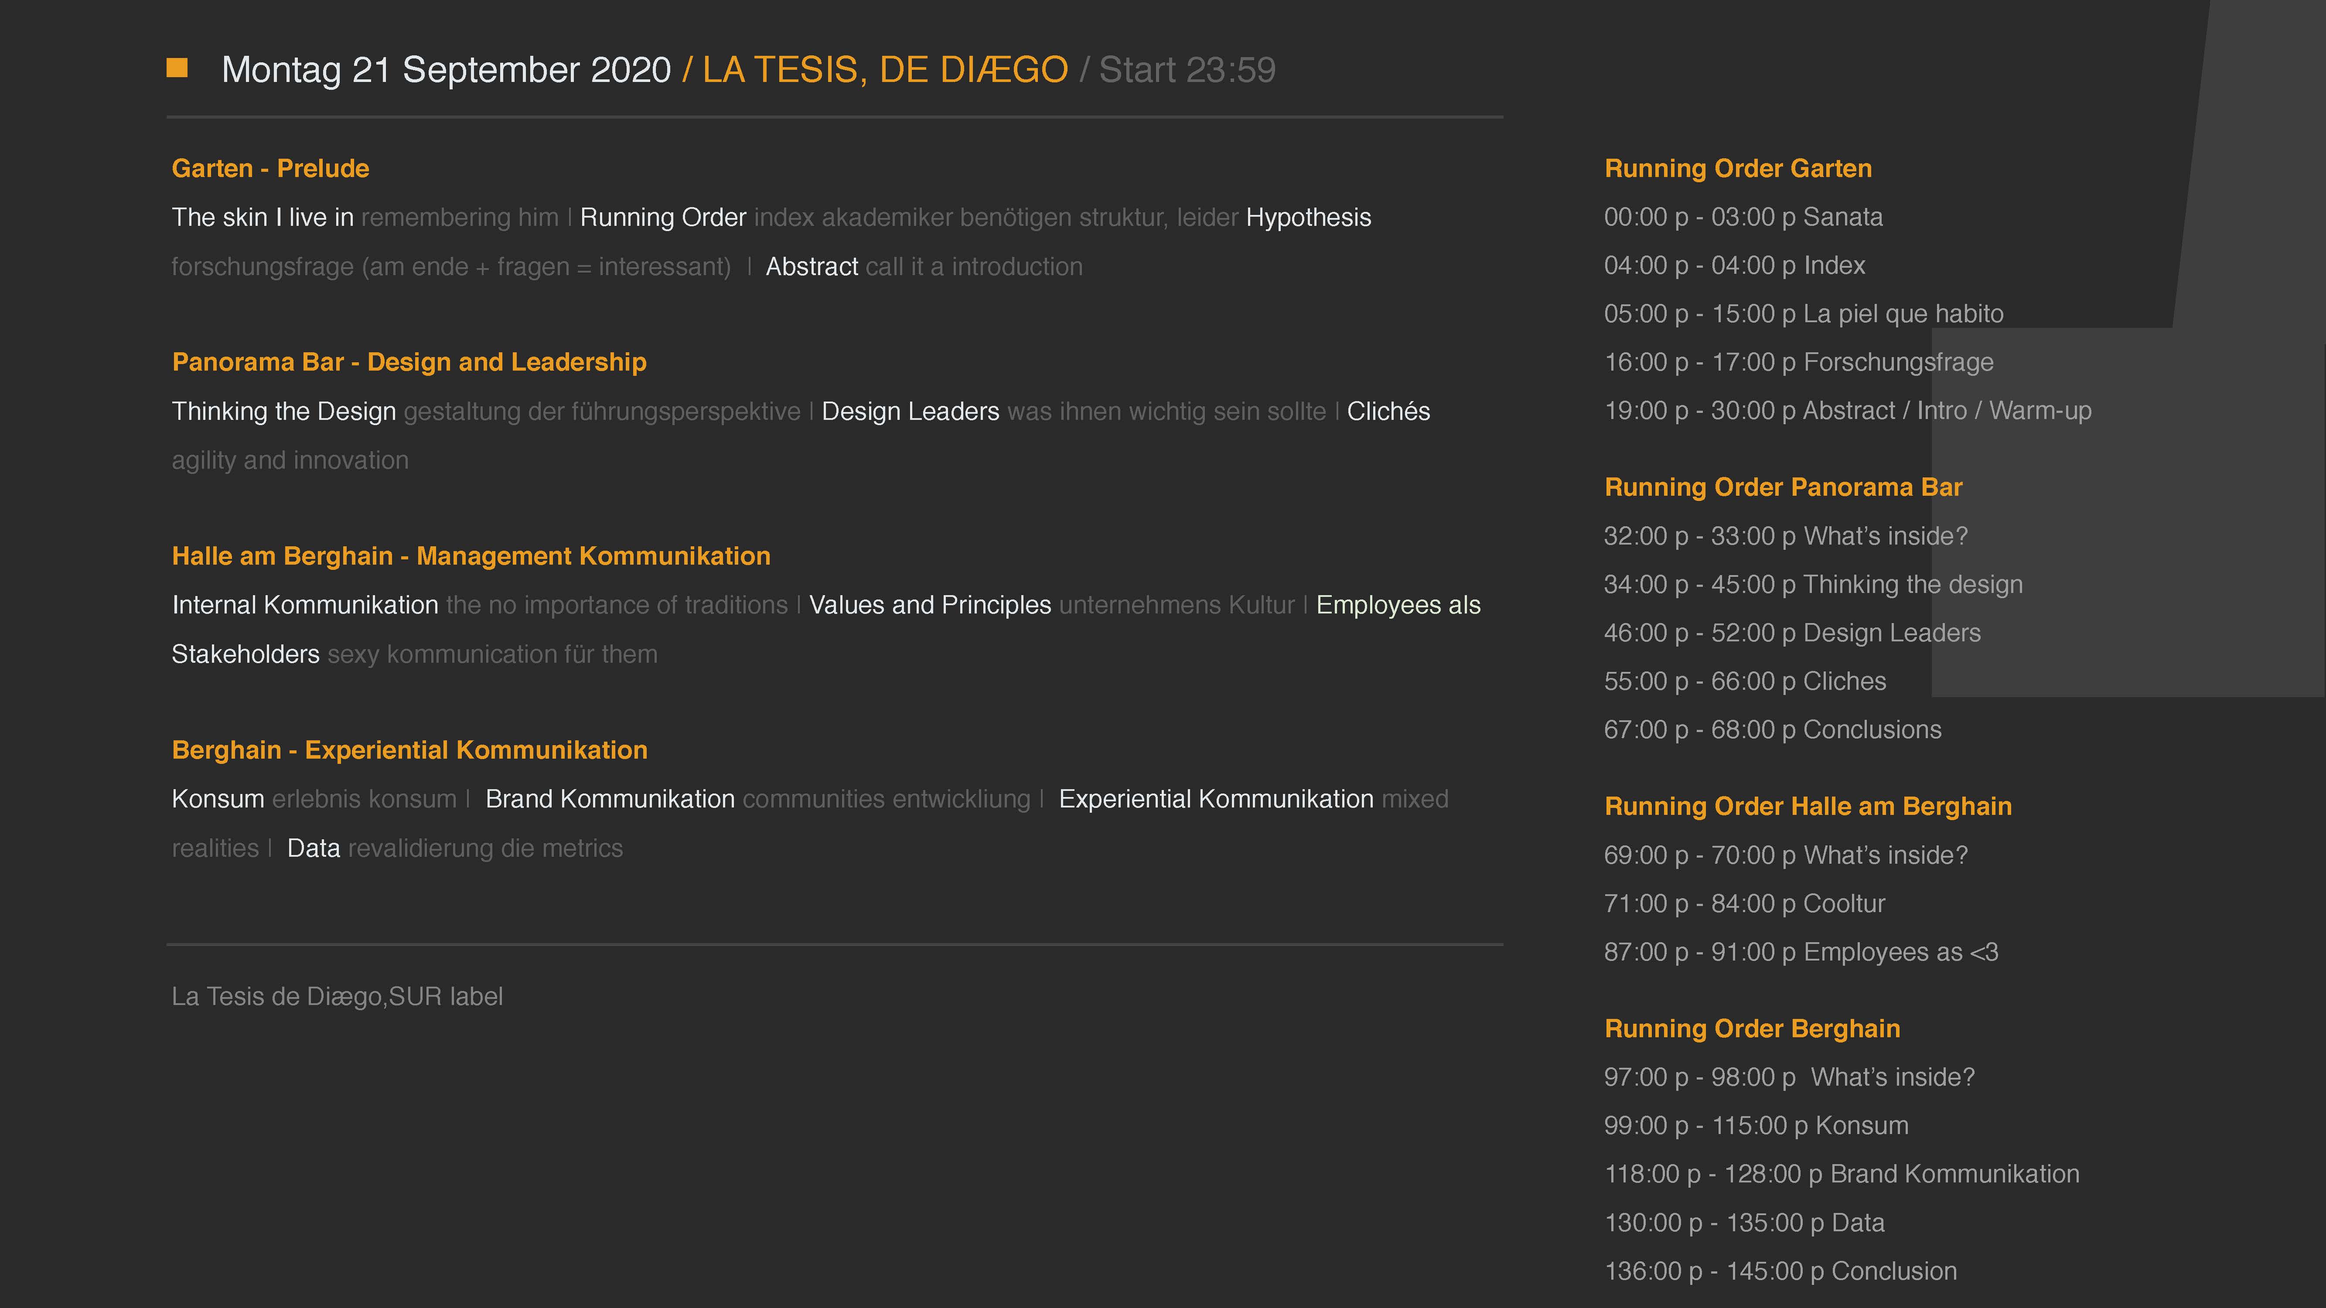2326x1308 pixels.
Task: Click the title 'LA TESIS, DE DIÆGO'
Action: click(885, 69)
